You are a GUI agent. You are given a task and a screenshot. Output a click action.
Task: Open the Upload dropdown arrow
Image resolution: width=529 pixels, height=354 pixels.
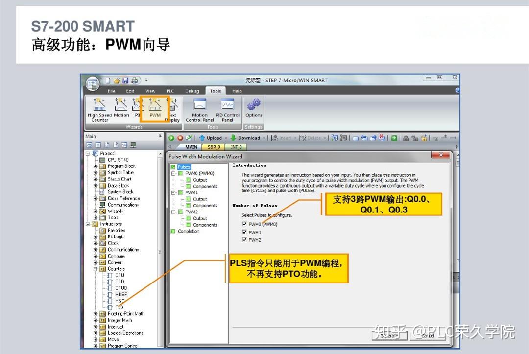pos(226,138)
